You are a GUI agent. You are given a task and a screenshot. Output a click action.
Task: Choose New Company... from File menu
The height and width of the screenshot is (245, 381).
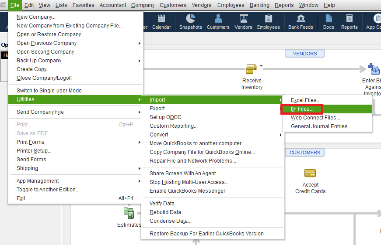point(76,17)
